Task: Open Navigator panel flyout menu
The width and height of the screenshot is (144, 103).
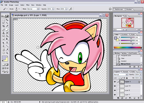Action: coord(141,16)
